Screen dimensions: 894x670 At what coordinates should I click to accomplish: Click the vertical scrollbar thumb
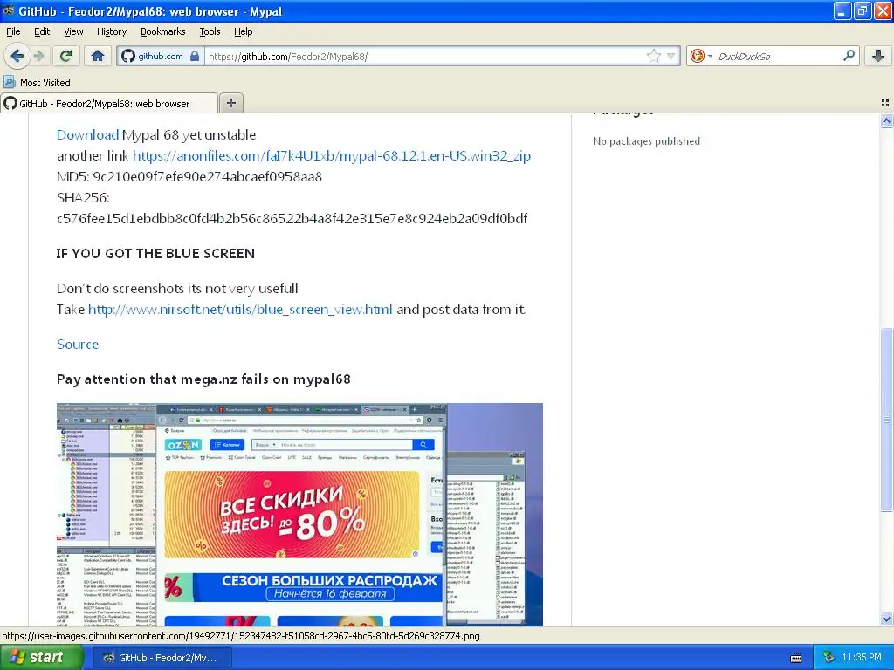click(x=886, y=420)
